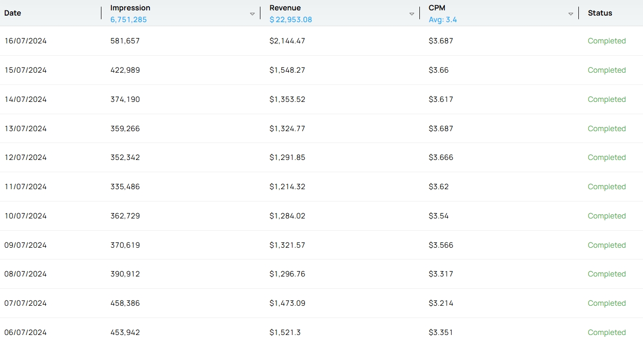The width and height of the screenshot is (643, 343).
Task: Click impression value 352,342
Action: point(125,158)
